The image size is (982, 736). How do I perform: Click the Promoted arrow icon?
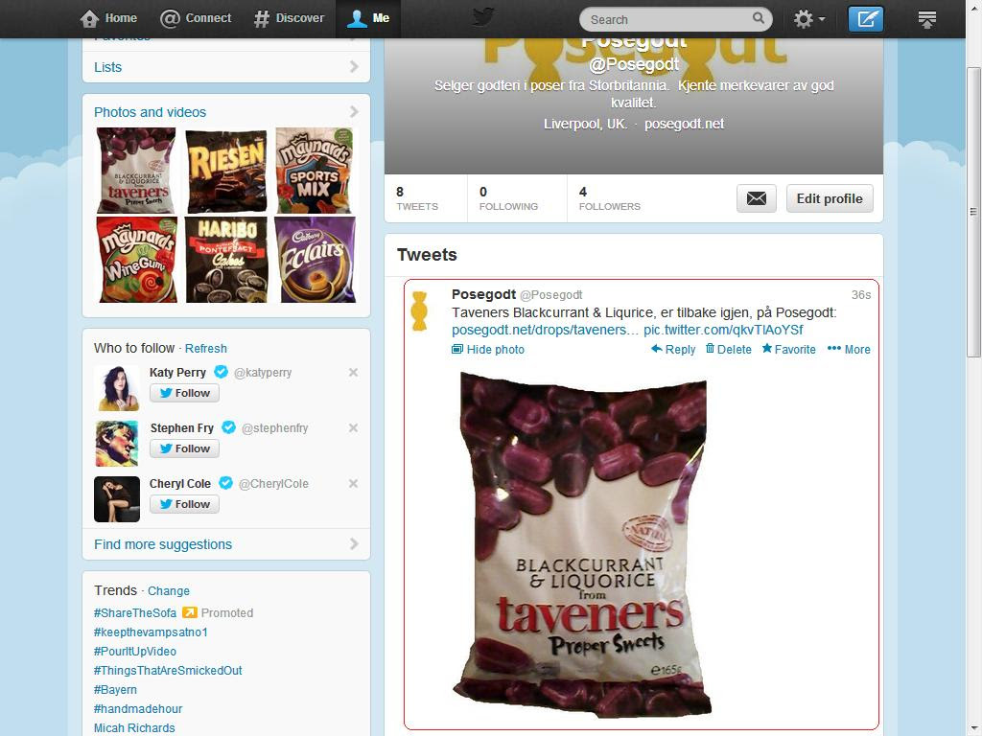point(189,612)
